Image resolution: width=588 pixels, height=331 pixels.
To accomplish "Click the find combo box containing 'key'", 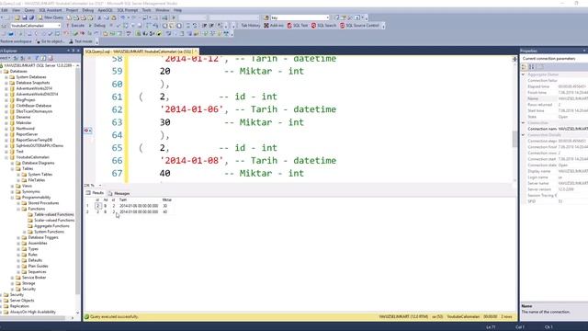I will pos(300,17).
